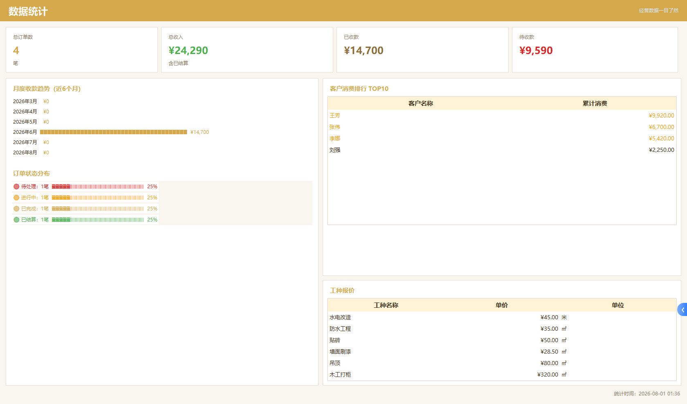This screenshot has height=404, width=687.
Task: Click the 数据统计 page title
Action: (28, 11)
